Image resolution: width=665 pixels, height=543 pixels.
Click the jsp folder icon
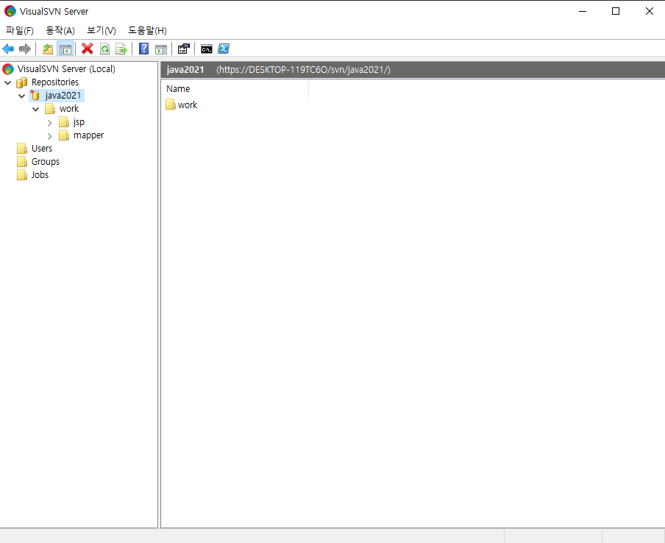(64, 122)
